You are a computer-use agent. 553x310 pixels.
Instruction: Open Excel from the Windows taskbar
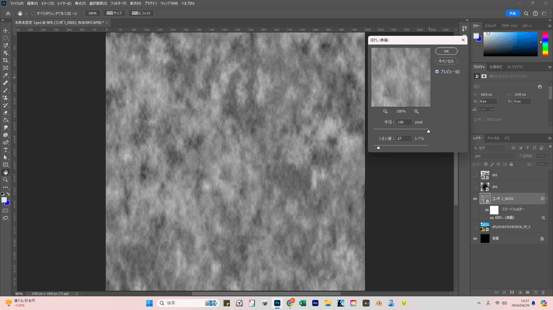(303, 303)
